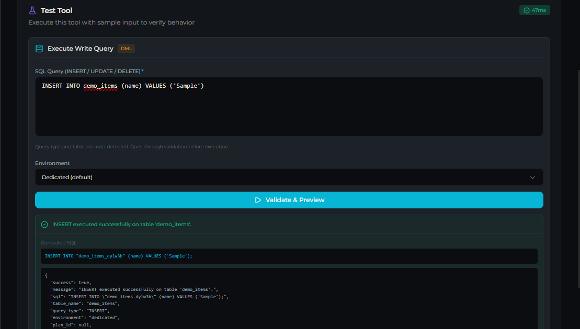
Task: Click the '"environment": "dedicated"' line
Action: click(x=85, y=318)
